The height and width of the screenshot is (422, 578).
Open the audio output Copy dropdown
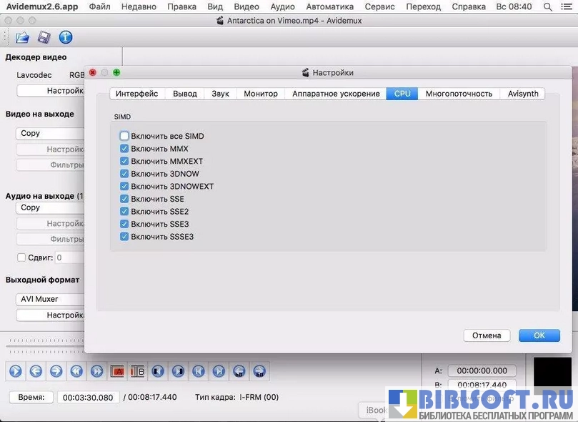coord(50,207)
